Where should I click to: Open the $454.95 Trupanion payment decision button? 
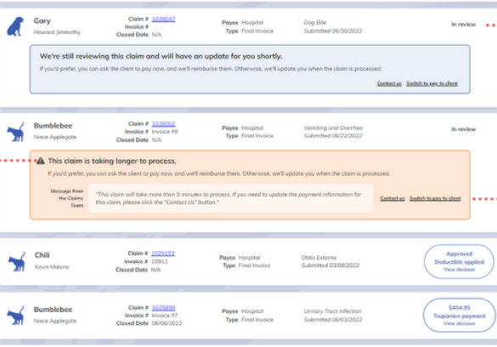pos(459,315)
